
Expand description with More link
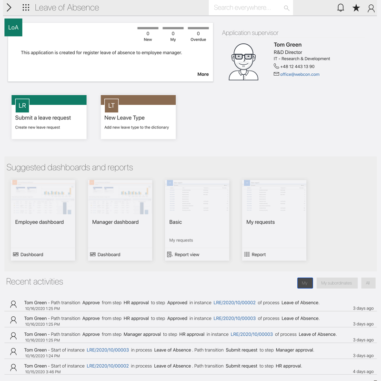tap(203, 74)
